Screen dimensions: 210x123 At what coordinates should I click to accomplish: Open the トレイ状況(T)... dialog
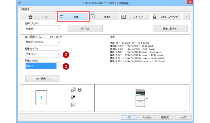pyautogui.click(x=43, y=79)
